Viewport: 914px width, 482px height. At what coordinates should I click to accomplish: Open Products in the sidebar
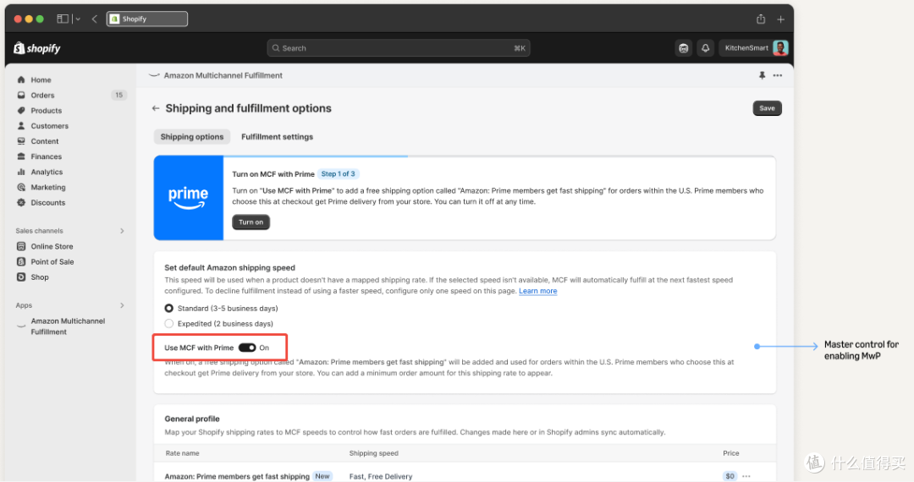pyautogui.click(x=46, y=111)
